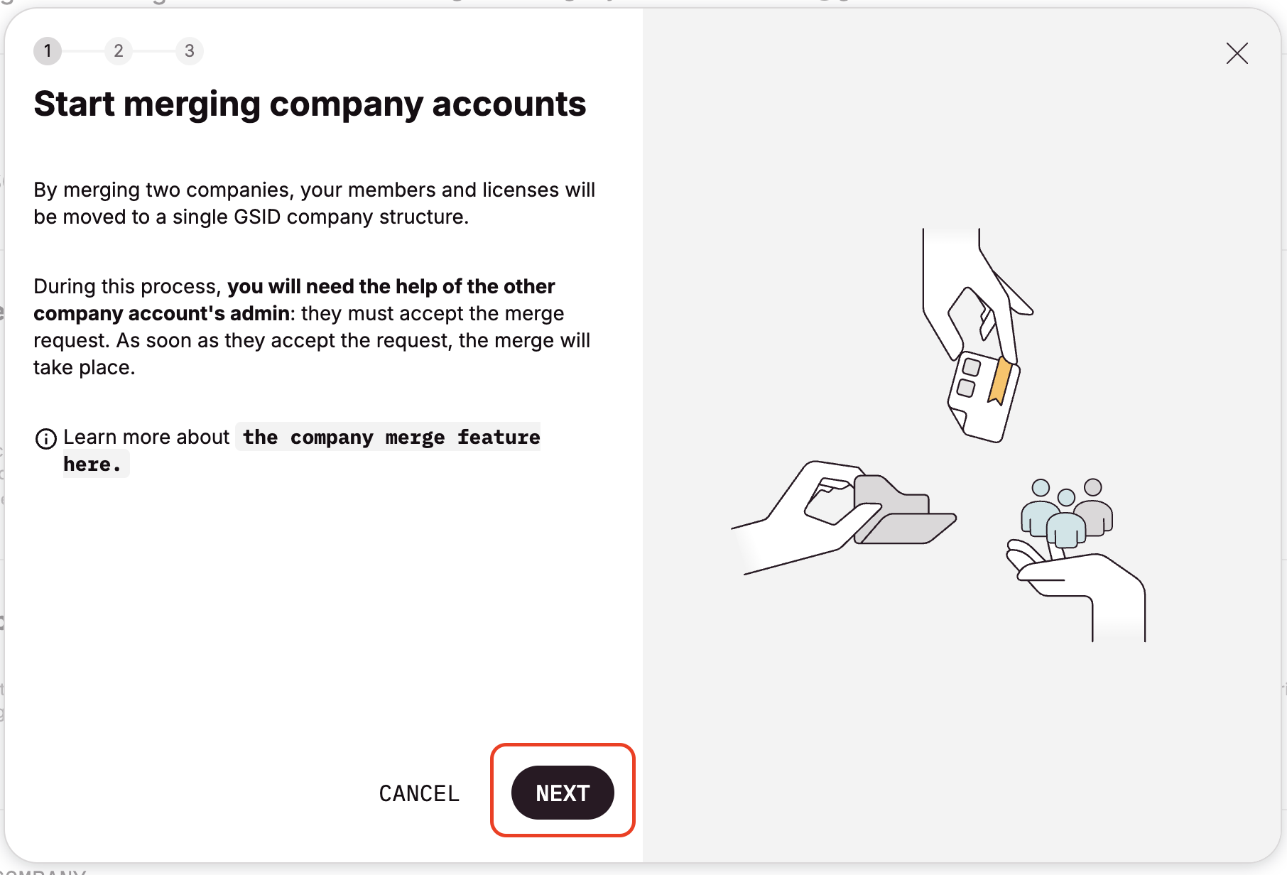Click the connector line between steps 1 and 2
The width and height of the screenshot is (1287, 875).
click(x=83, y=51)
